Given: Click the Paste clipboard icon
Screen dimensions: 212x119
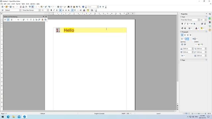Looking at the screenshot, I should [x=42, y=7].
